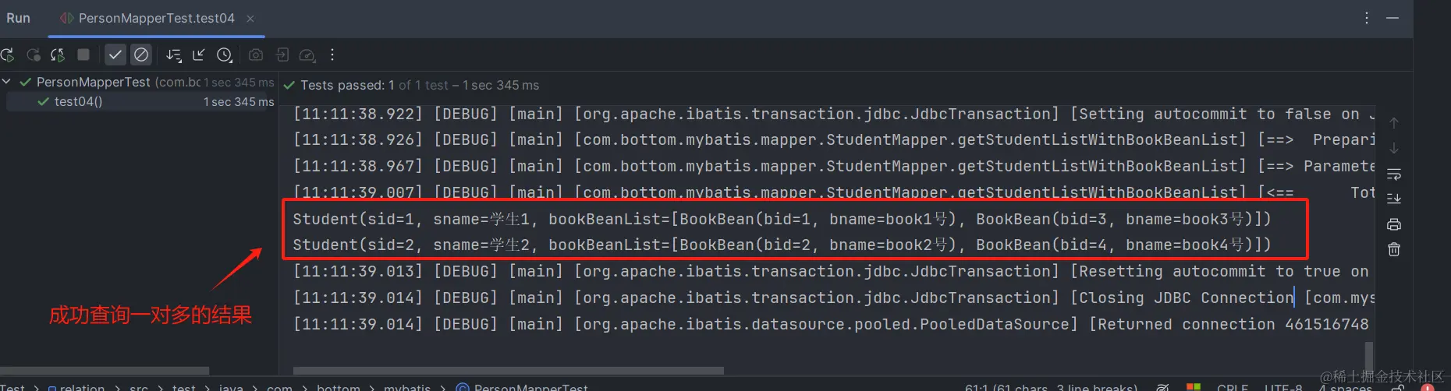Viewport: 1451px width, 391px height.
Task: Click the down stack trace arrow
Action: tap(1394, 148)
